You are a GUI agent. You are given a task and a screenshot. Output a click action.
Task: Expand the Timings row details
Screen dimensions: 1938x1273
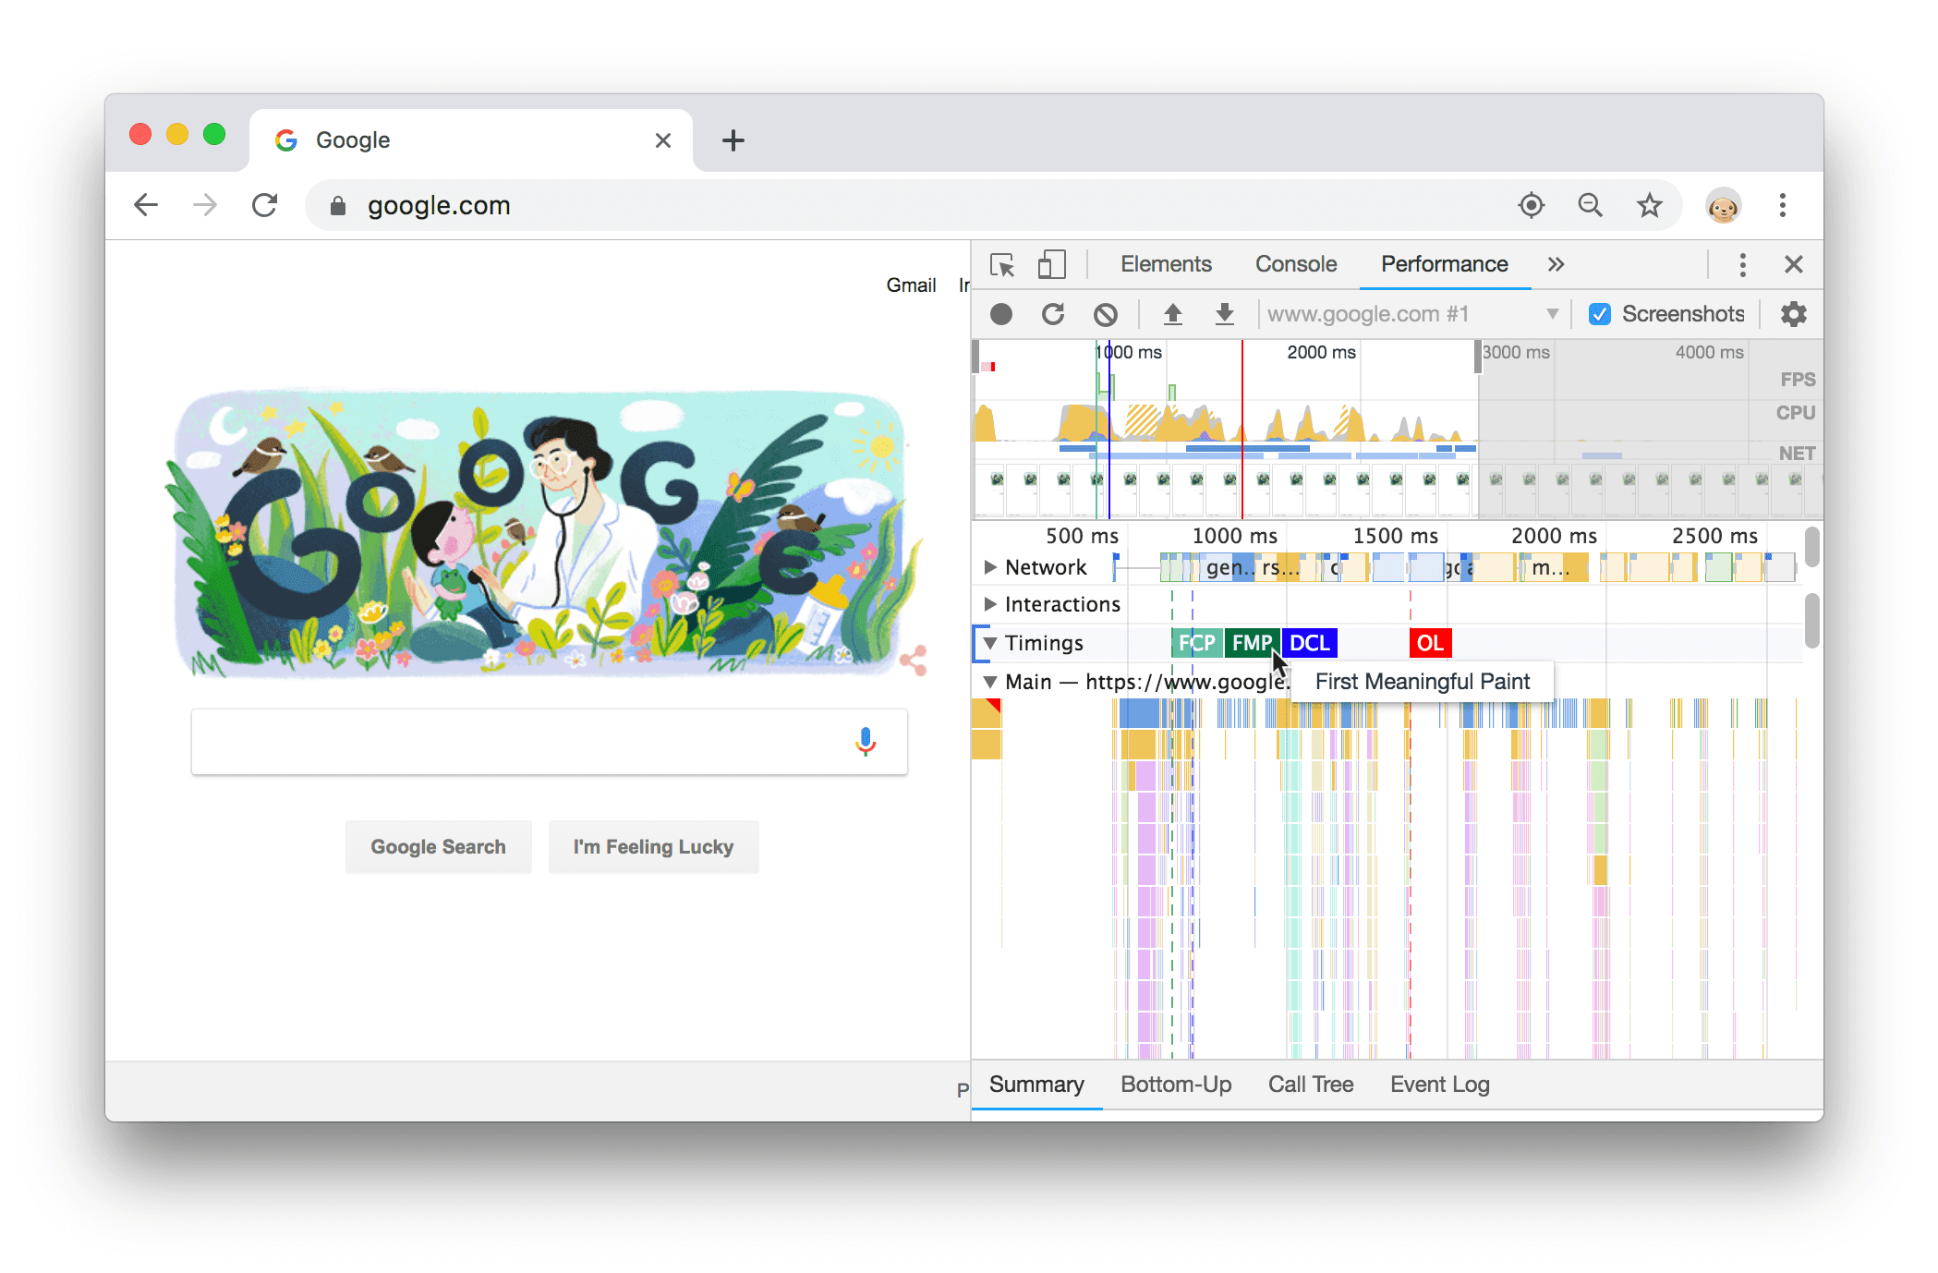pyautogui.click(x=989, y=642)
